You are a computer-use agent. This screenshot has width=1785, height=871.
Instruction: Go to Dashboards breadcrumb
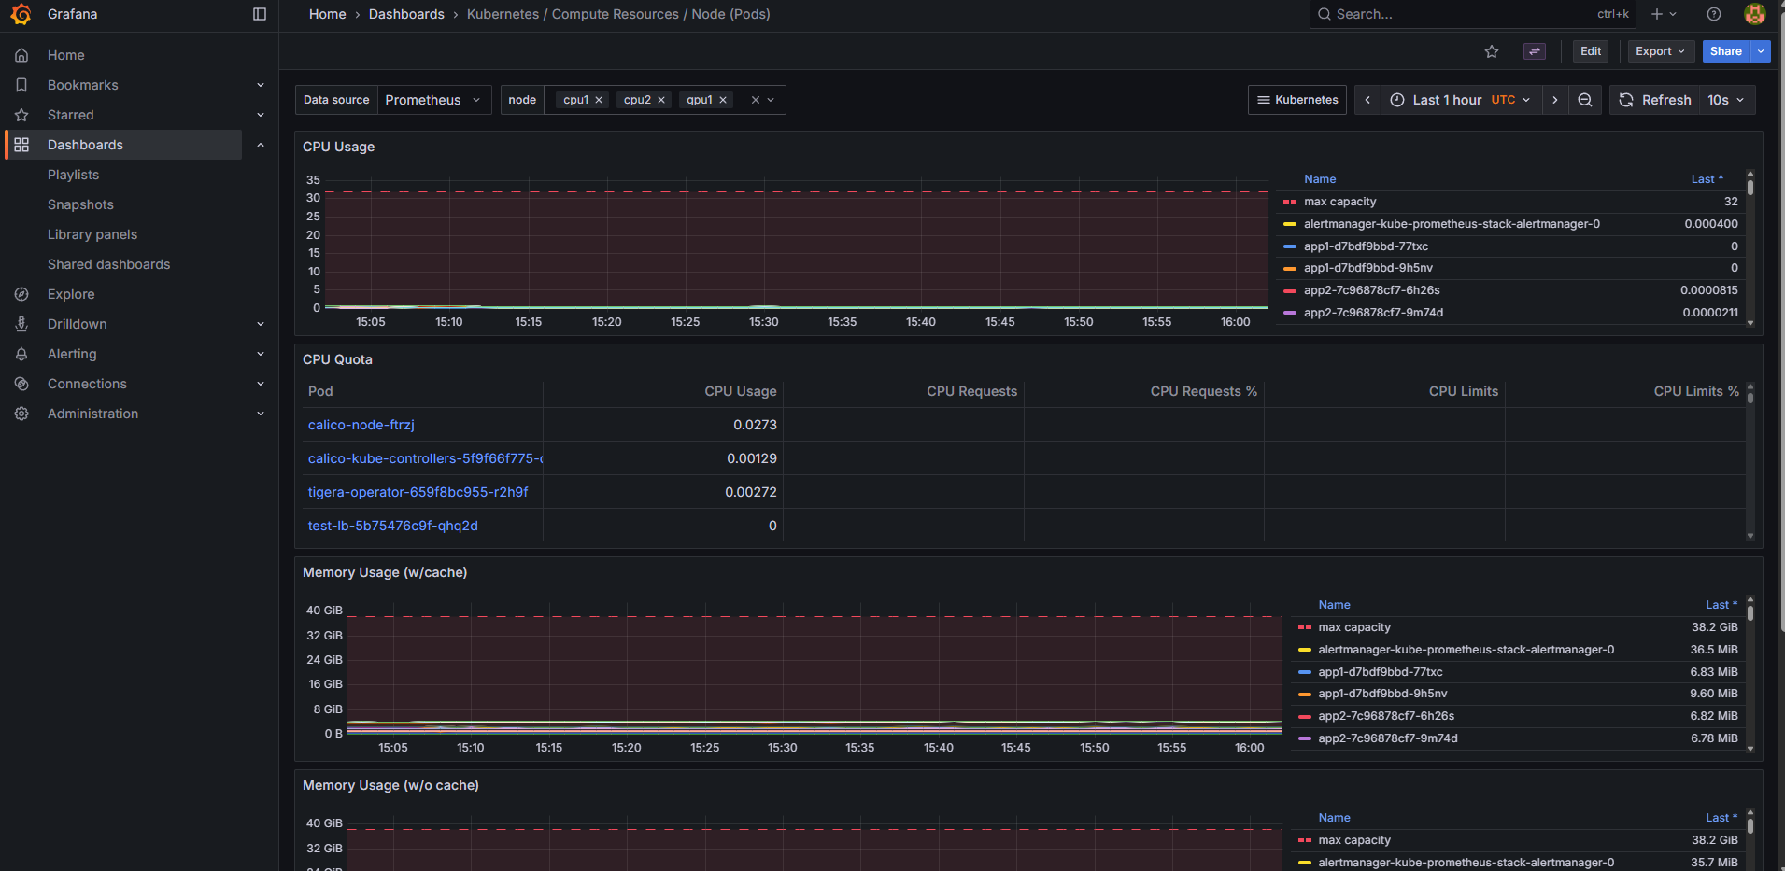click(406, 14)
